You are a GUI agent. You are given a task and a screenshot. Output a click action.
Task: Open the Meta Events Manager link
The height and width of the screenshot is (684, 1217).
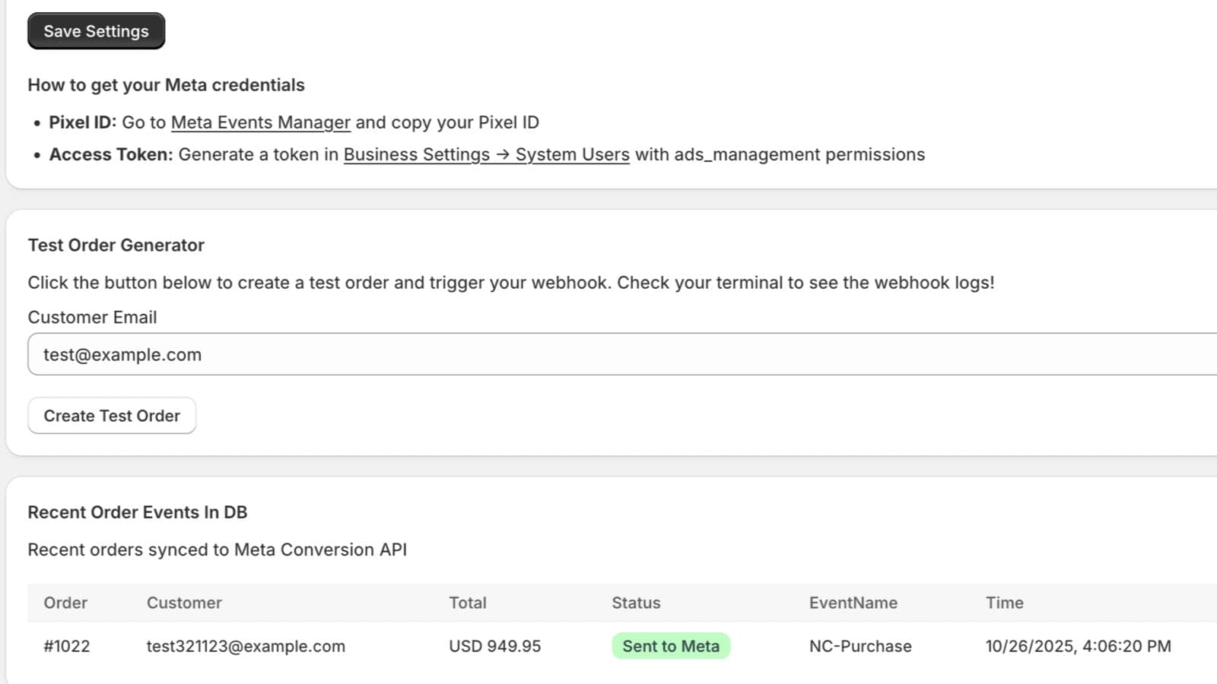coord(261,122)
